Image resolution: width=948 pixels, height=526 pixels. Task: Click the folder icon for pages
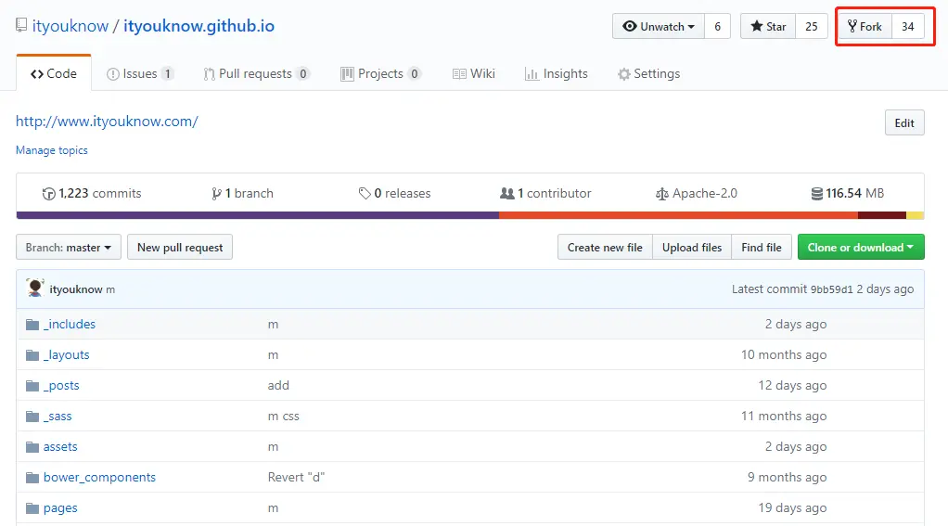[32, 508]
